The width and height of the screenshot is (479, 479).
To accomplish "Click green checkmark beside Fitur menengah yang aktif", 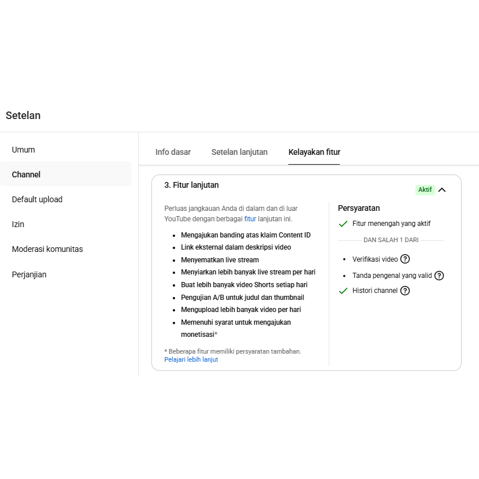I will click(343, 224).
